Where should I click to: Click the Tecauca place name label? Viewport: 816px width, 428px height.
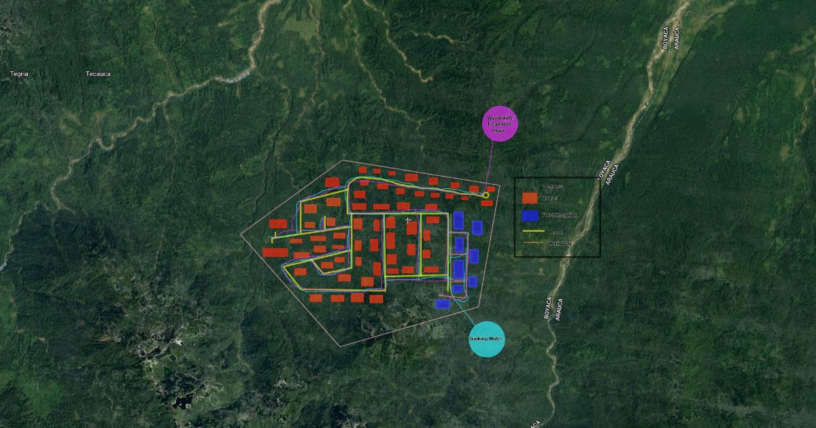point(98,73)
